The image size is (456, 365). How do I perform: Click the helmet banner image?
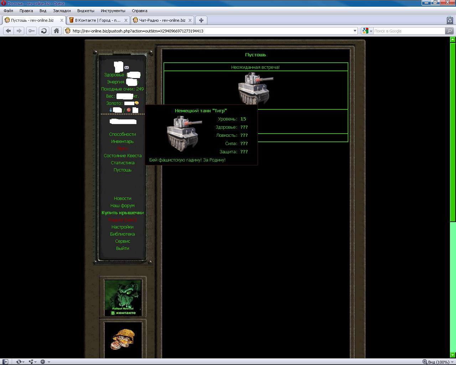point(123,339)
